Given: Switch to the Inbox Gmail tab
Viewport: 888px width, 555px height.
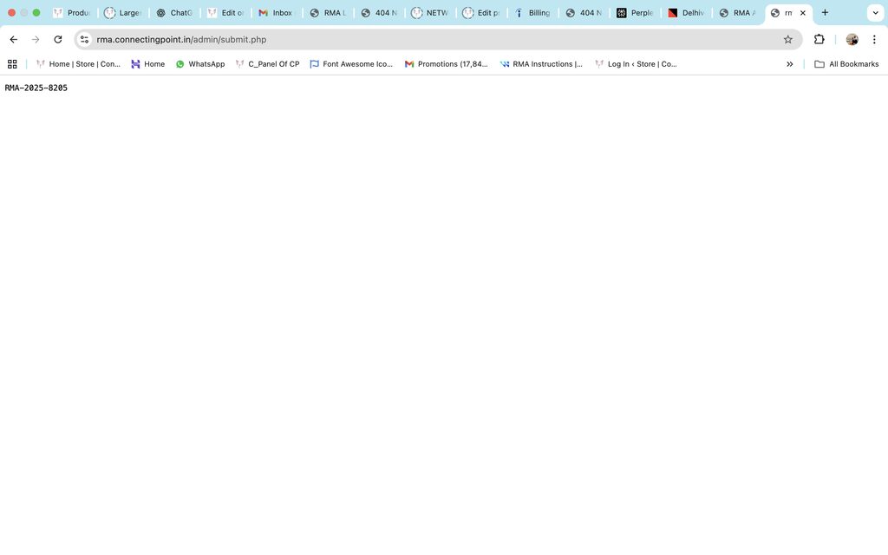Looking at the screenshot, I should [276, 13].
